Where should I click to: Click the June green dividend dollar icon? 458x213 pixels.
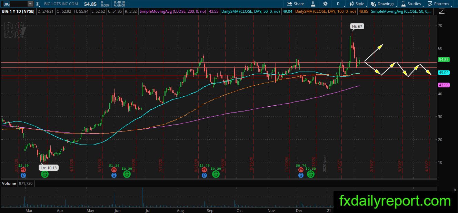[127, 174]
